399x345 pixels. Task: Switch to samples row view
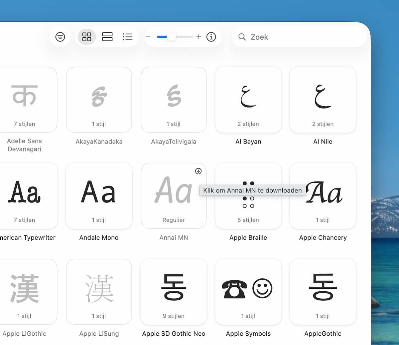[107, 37]
